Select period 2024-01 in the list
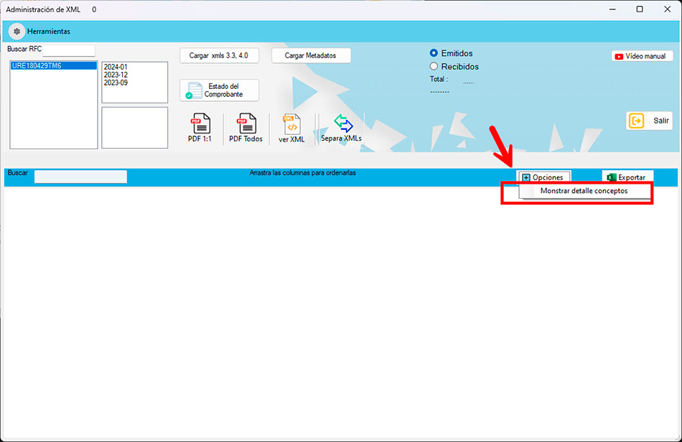The height and width of the screenshot is (442, 682). (x=116, y=67)
